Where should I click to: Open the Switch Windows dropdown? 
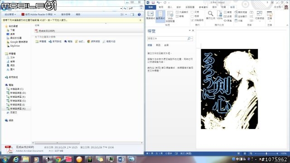pyautogui.click(x=260, y=16)
